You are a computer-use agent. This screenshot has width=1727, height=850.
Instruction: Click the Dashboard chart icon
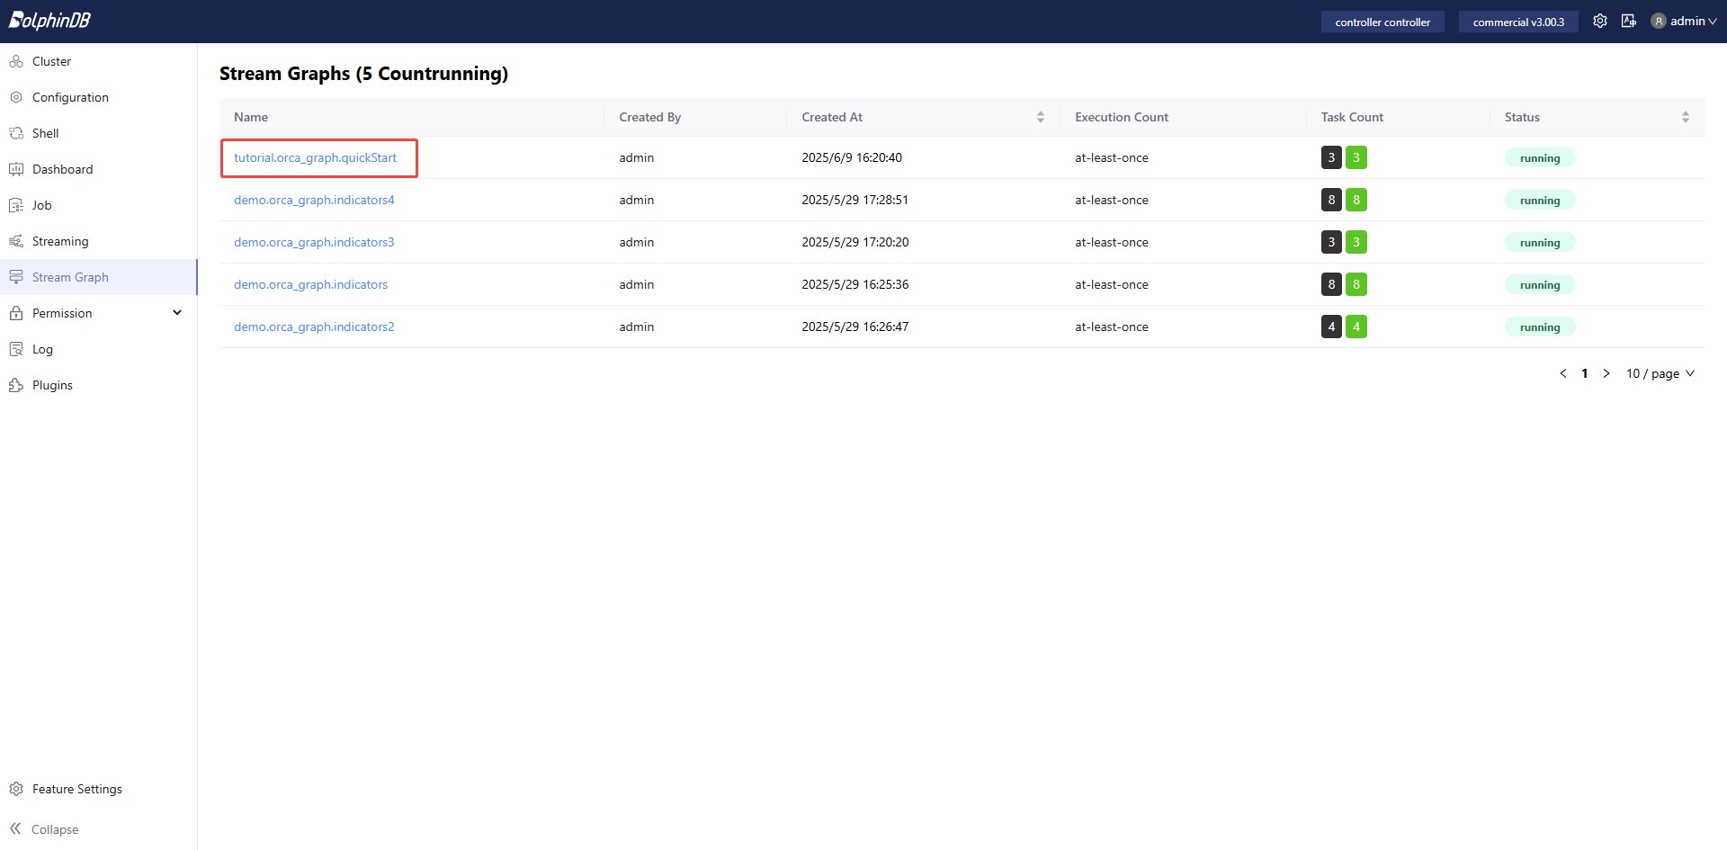click(x=16, y=169)
